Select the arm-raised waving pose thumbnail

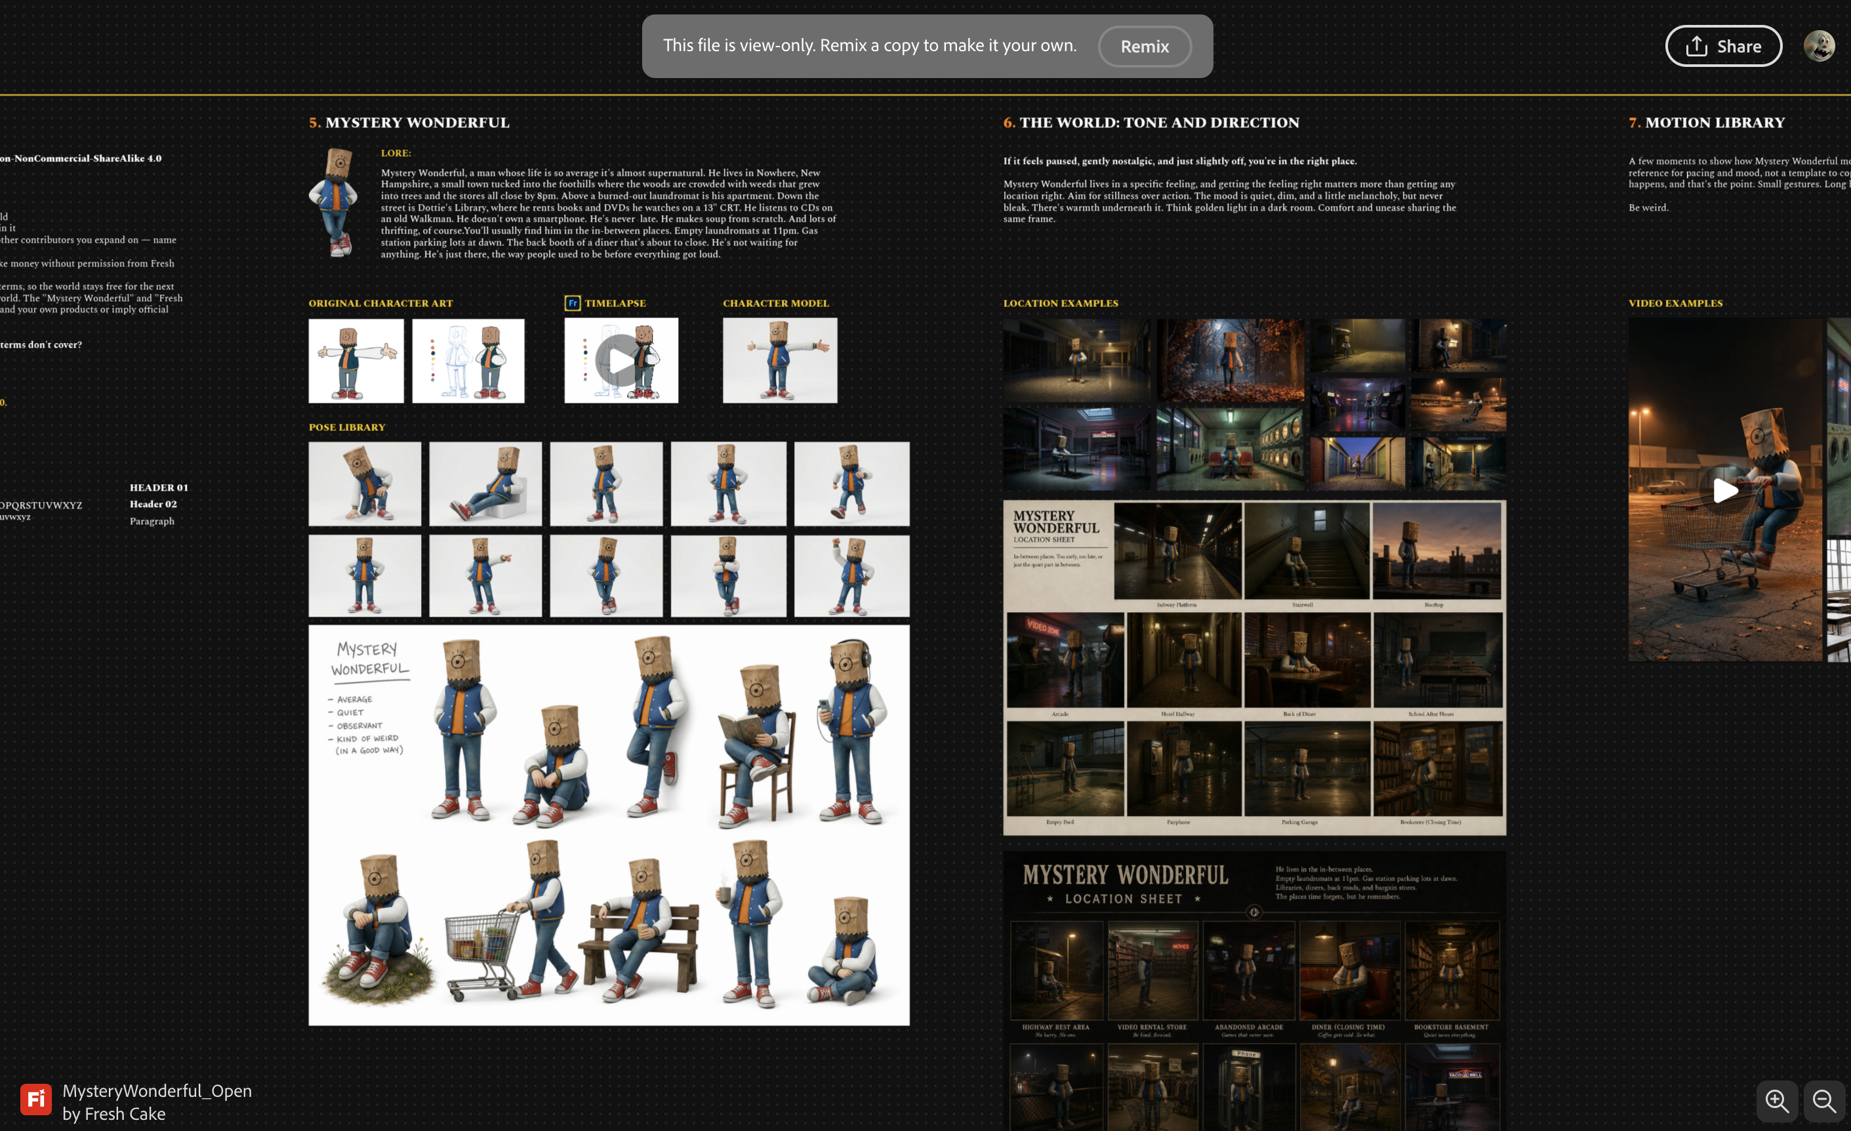(x=852, y=575)
